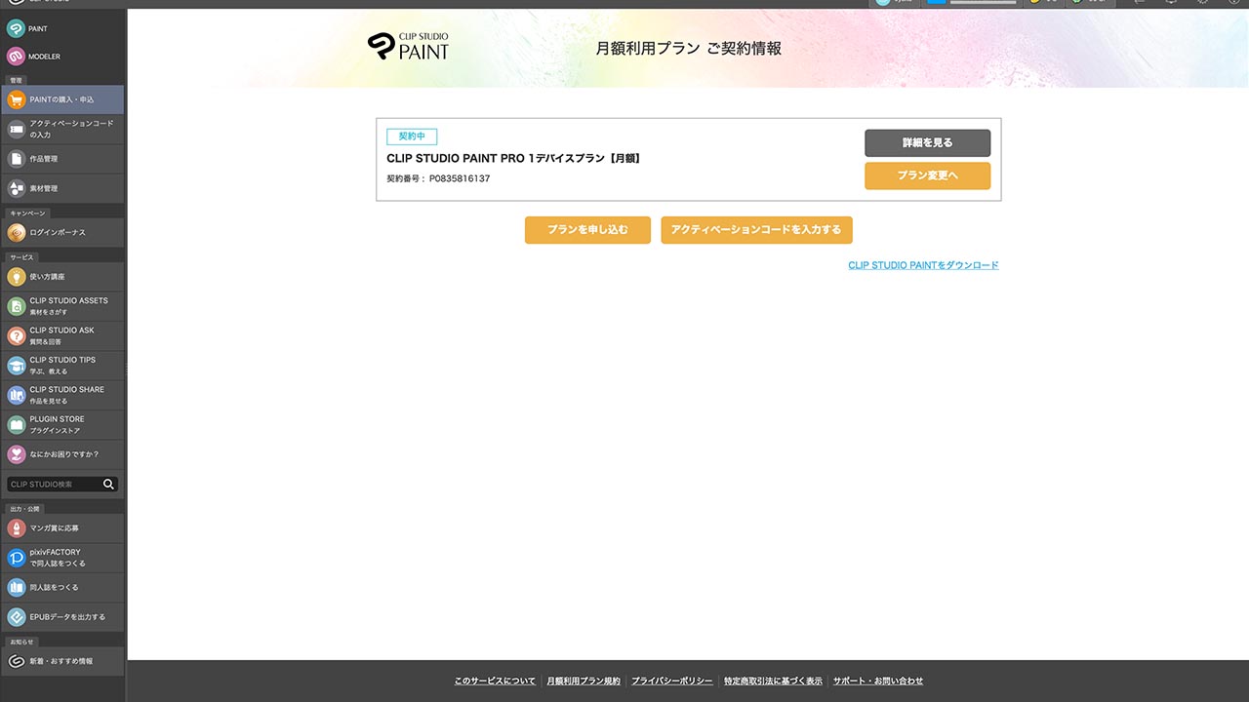The image size is (1249, 702).
Task: Open ログインボーナス campaign item
Action: point(62,233)
